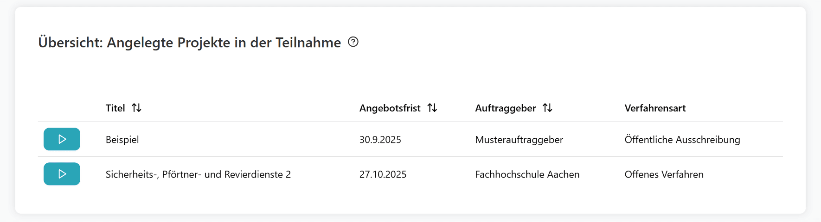
Task: Click empty header cell above play buttons
Action: tap(65, 108)
